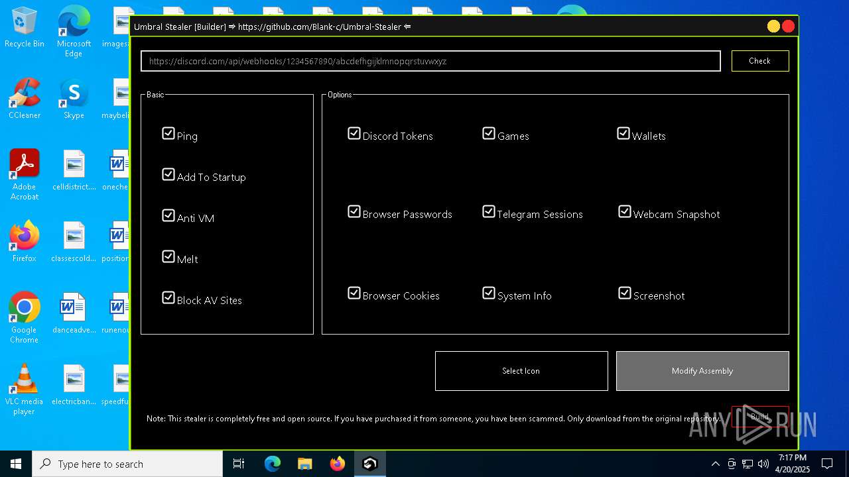Show hidden system tray icons
Screen dimensions: 849x477
pos(715,464)
